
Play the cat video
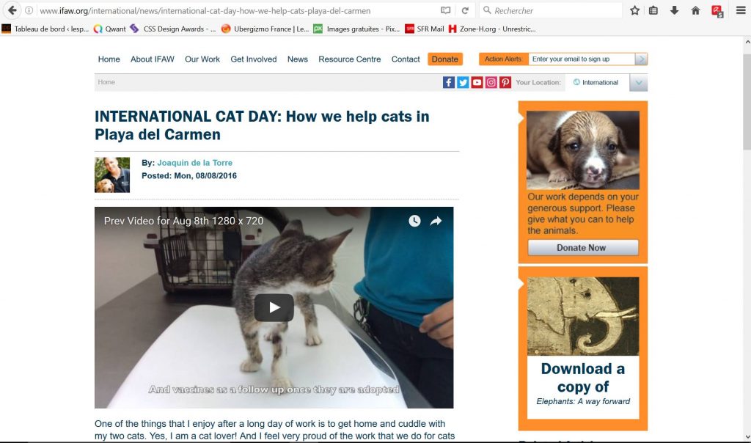(274, 307)
